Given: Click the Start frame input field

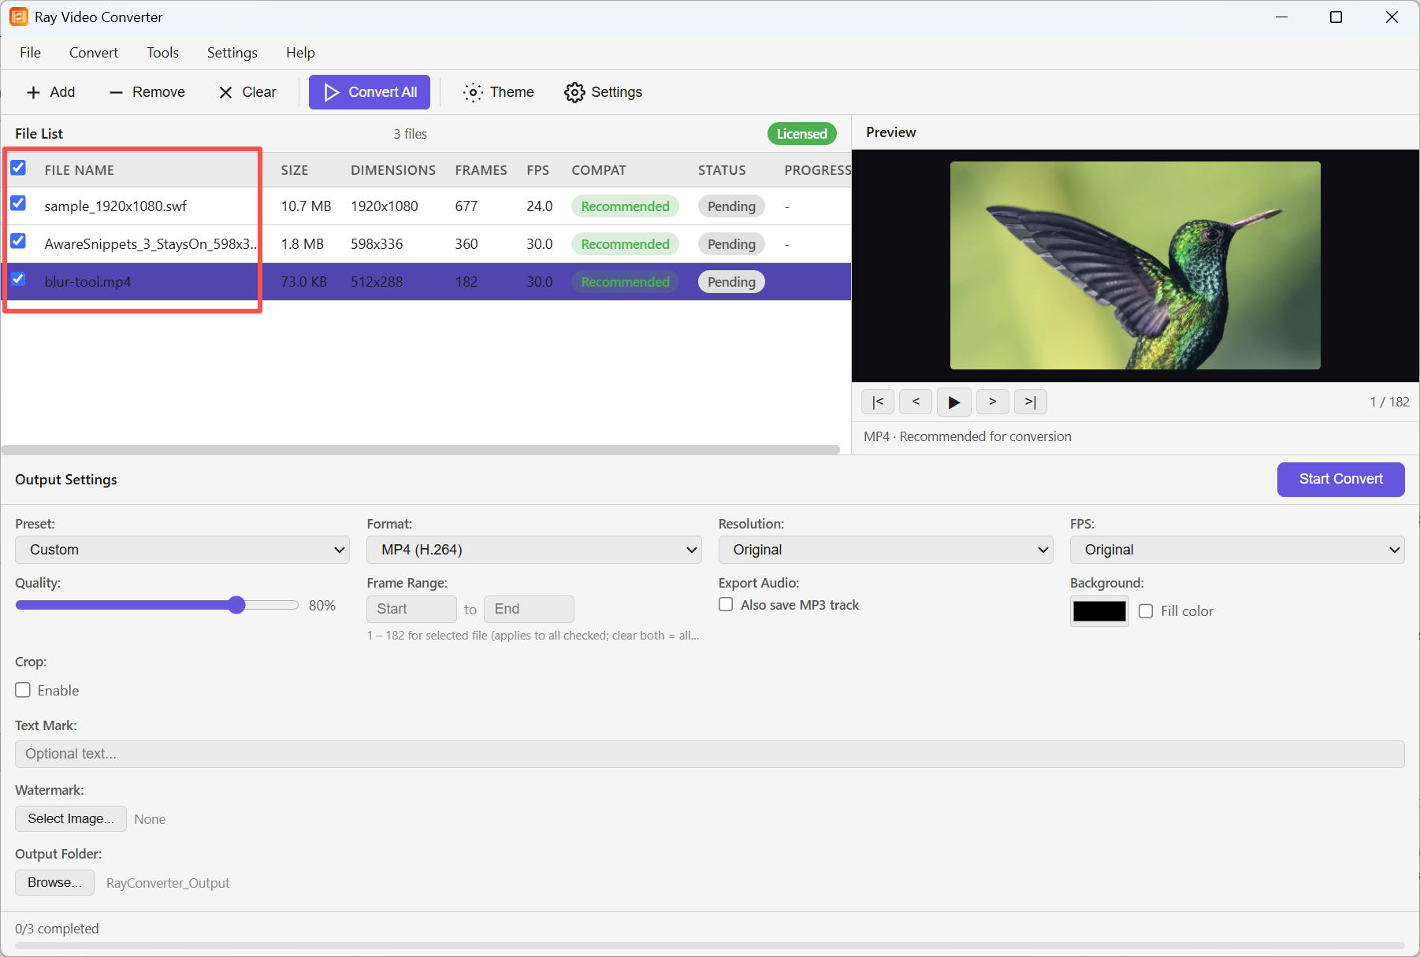Looking at the screenshot, I should 411,609.
